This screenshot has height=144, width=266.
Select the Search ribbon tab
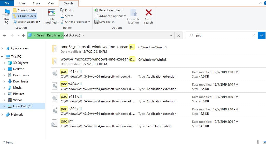(69, 3)
